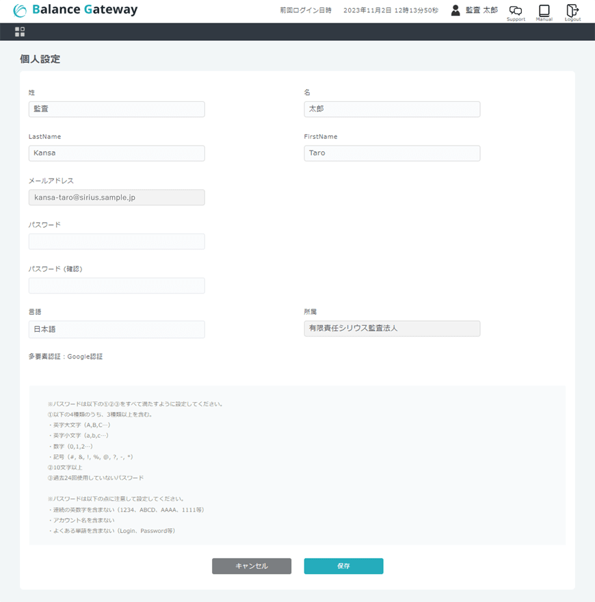This screenshot has height=602, width=595.
Task: Select the 言語 language field
Action: click(x=116, y=329)
